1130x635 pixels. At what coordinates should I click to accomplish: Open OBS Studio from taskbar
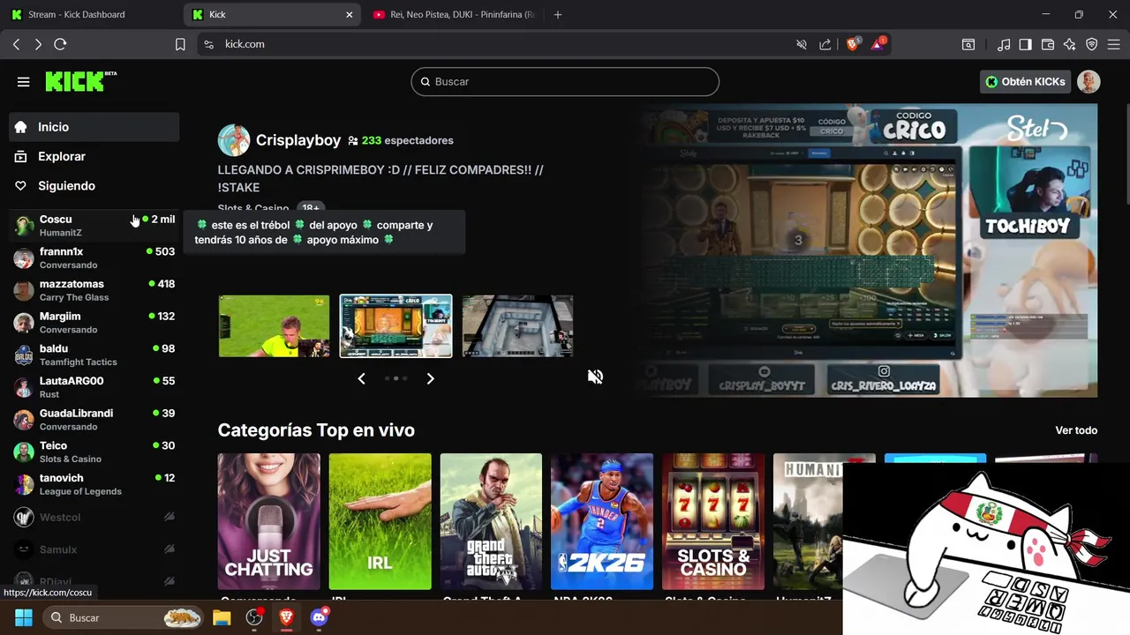coord(254,617)
